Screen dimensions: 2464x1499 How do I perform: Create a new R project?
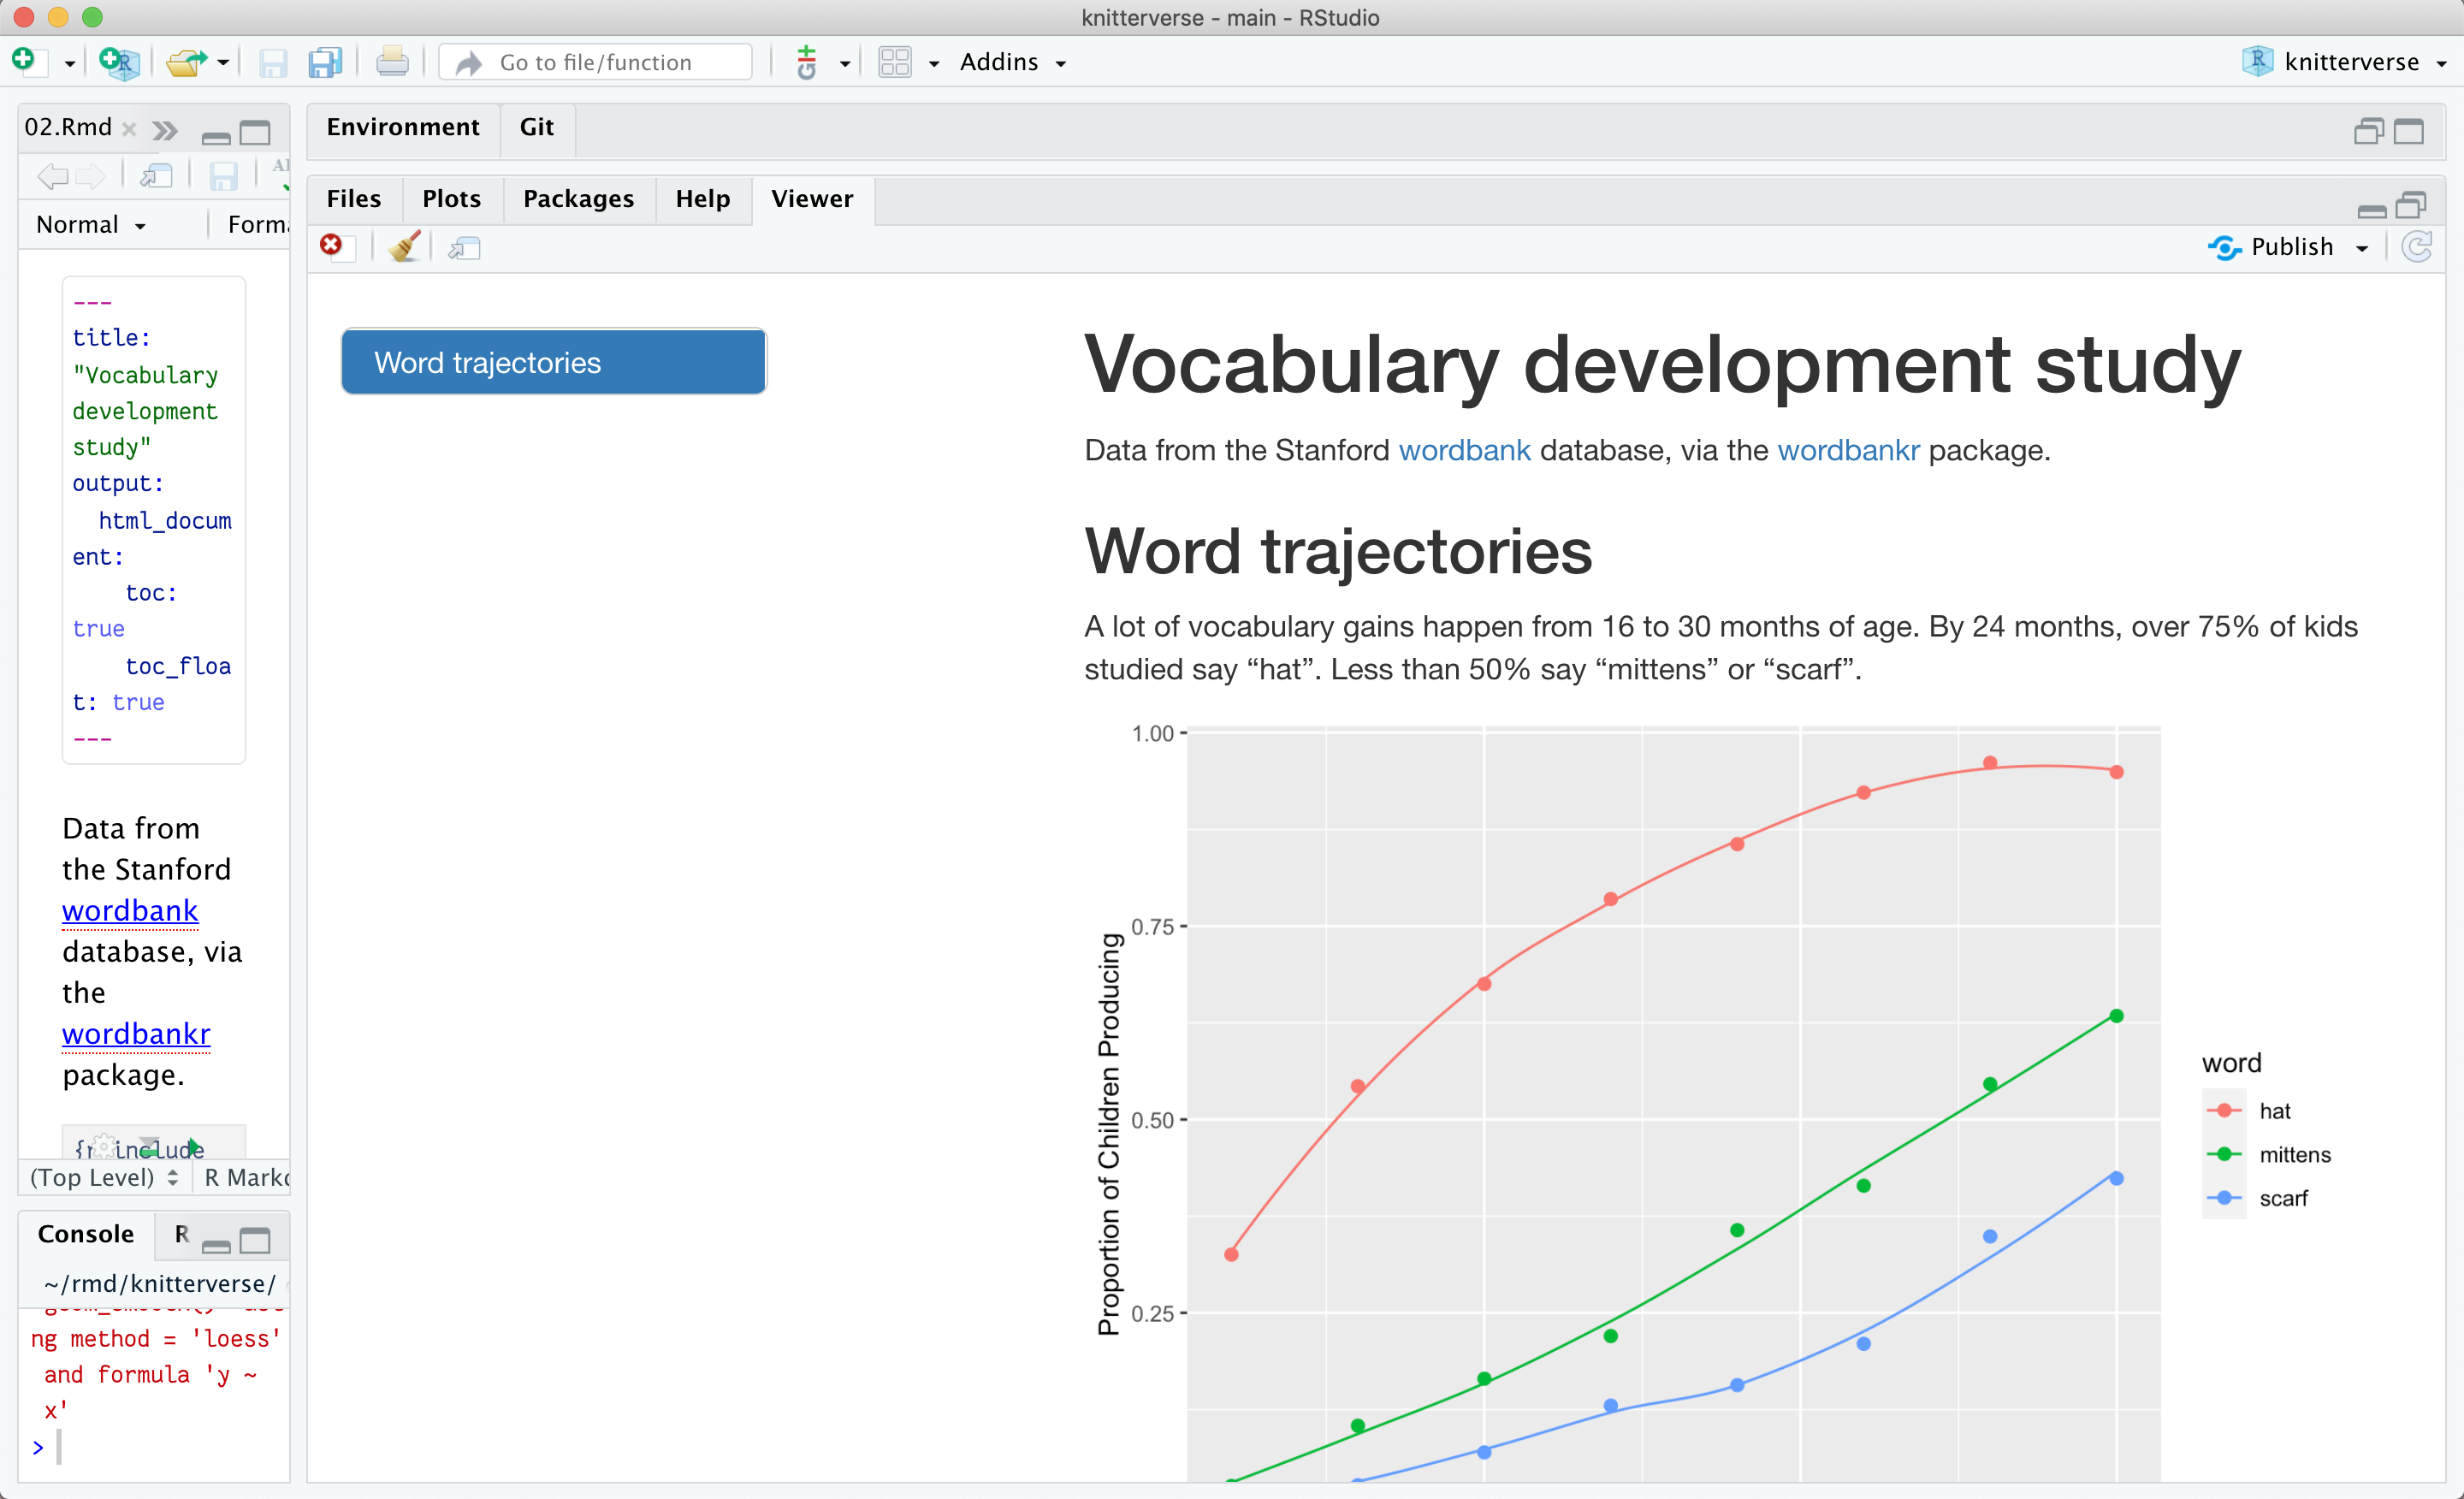click(119, 62)
